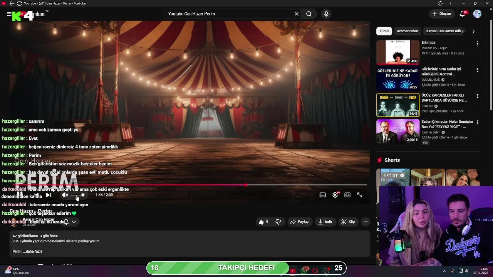Reload the page with the refresh icon

click(19, 3)
